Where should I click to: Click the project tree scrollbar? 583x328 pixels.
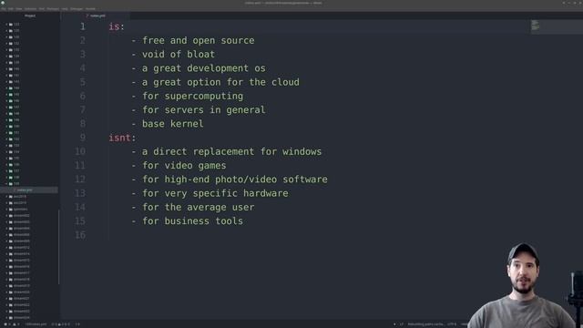(x=58, y=247)
